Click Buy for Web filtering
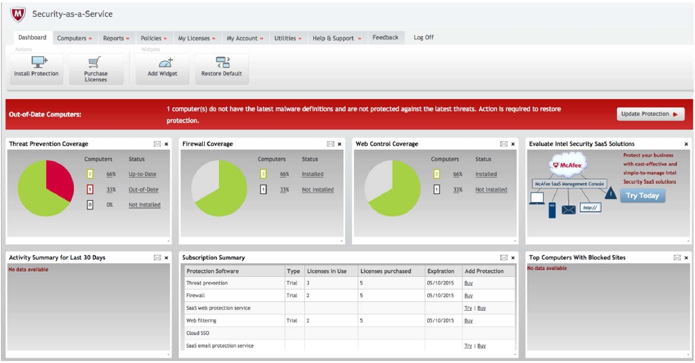 [x=469, y=320]
